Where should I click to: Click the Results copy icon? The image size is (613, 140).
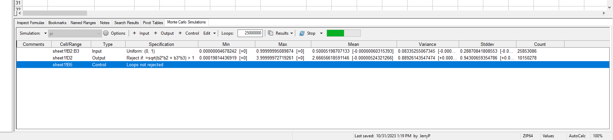coord(270,33)
